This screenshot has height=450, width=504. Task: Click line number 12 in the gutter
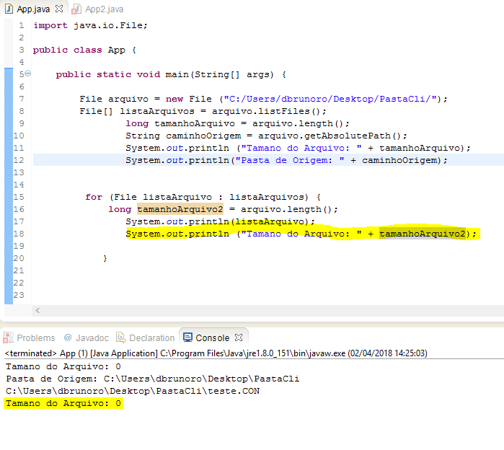[19, 160]
